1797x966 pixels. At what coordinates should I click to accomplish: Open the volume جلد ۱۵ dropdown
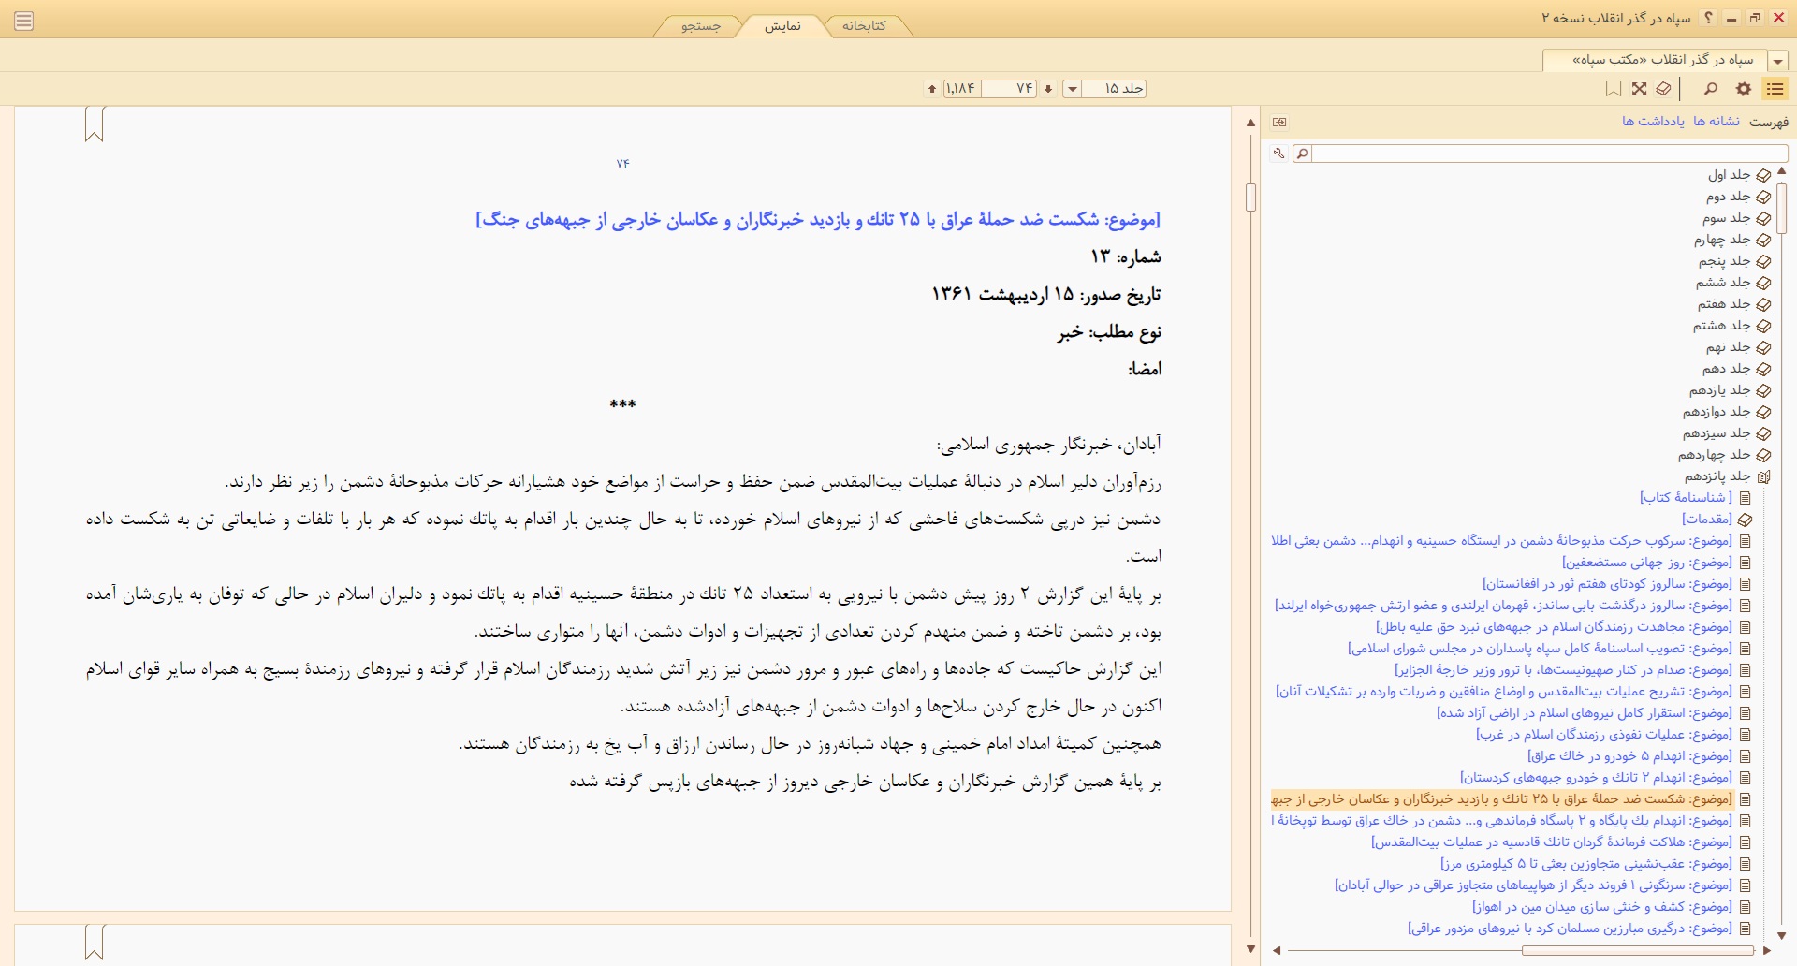pos(1073,89)
